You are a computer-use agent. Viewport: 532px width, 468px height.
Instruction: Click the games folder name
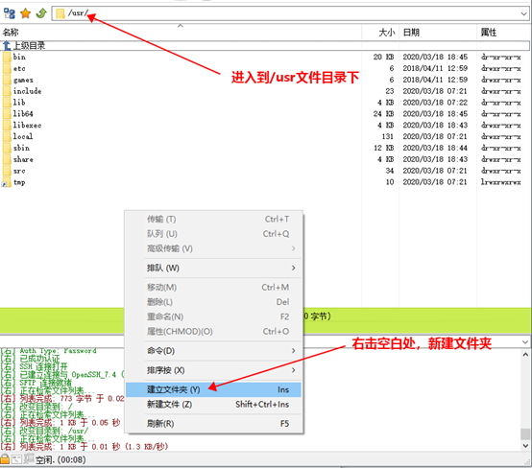click(x=23, y=80)
